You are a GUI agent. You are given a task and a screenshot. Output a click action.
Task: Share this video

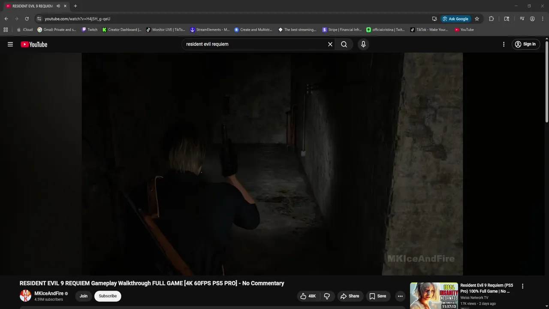point(350,296)
